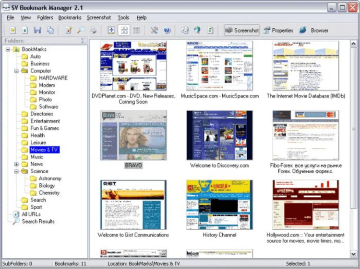Select the Biology subfolder
The height and width of the screenshot is (269, 360).
click(x=47, y=186)
